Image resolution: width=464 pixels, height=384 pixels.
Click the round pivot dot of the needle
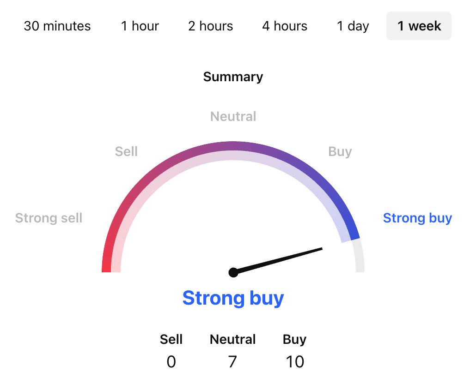[x=233, y=272]
